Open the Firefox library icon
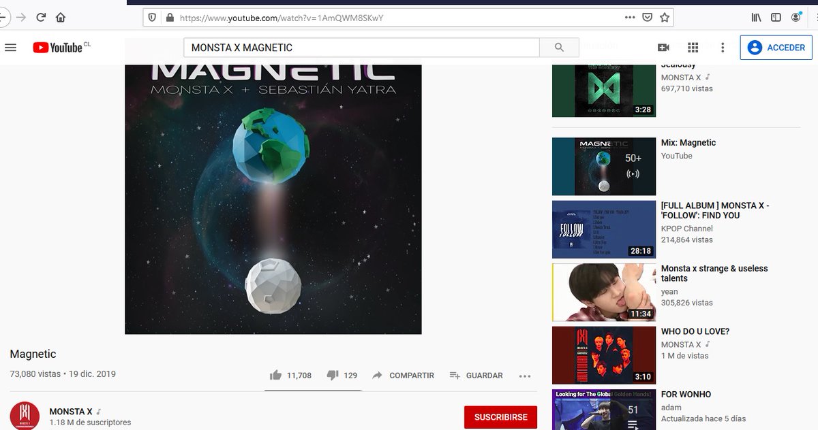818x430 pixels. point(757,18)
